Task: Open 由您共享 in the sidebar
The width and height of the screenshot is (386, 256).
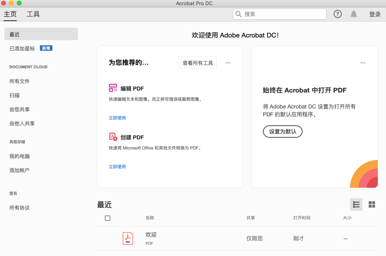Action: [20, 109]
